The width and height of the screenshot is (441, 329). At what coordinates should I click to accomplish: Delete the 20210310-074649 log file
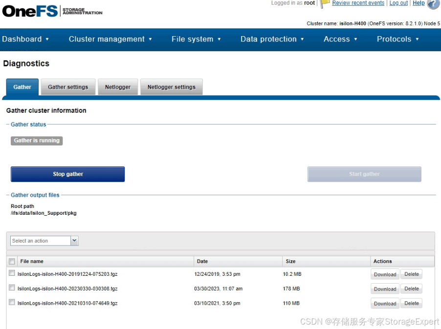(x=412, y=304)
